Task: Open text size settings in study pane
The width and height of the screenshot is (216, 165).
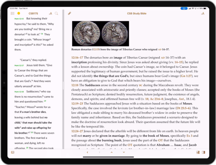Action: click(203, 13)
